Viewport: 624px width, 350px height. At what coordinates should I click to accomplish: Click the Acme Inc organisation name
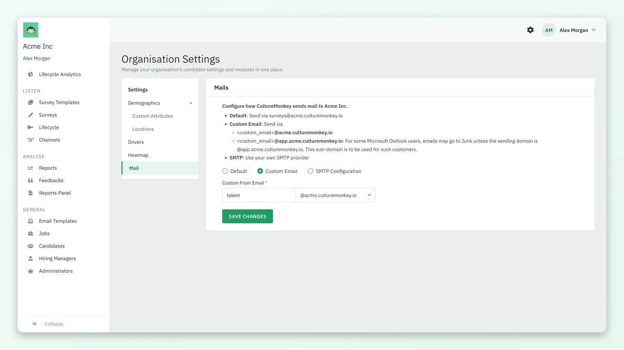[38, 46]
